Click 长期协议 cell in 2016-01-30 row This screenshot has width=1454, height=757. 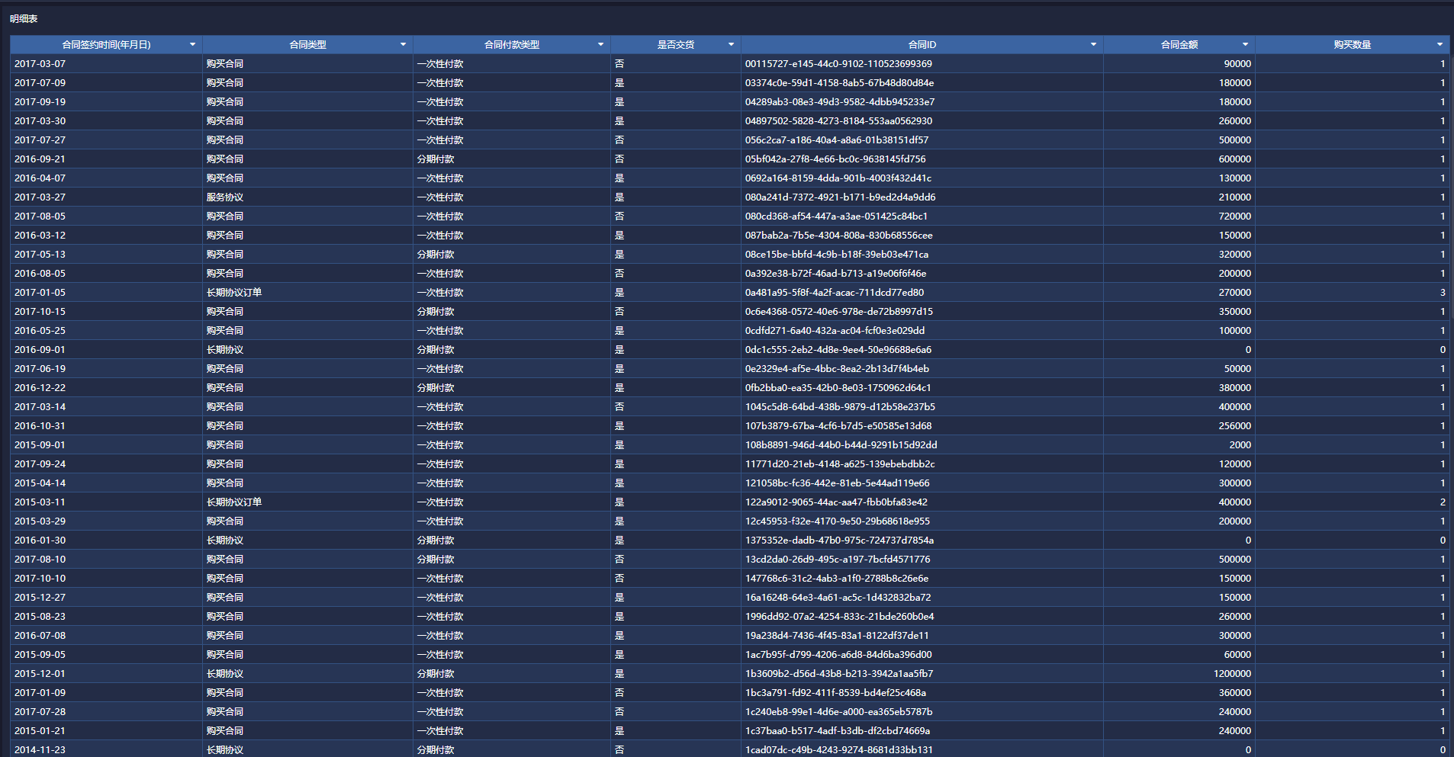(x=307, y=540)
